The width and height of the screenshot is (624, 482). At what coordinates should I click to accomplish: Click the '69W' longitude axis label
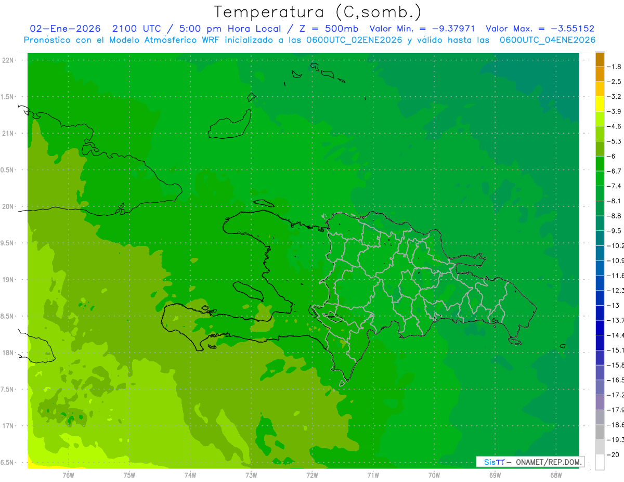coord(495,475)
